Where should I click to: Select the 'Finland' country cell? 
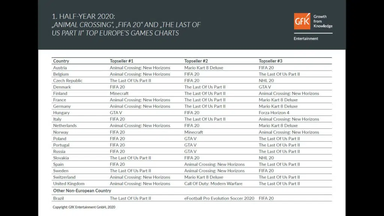[60, 93]
